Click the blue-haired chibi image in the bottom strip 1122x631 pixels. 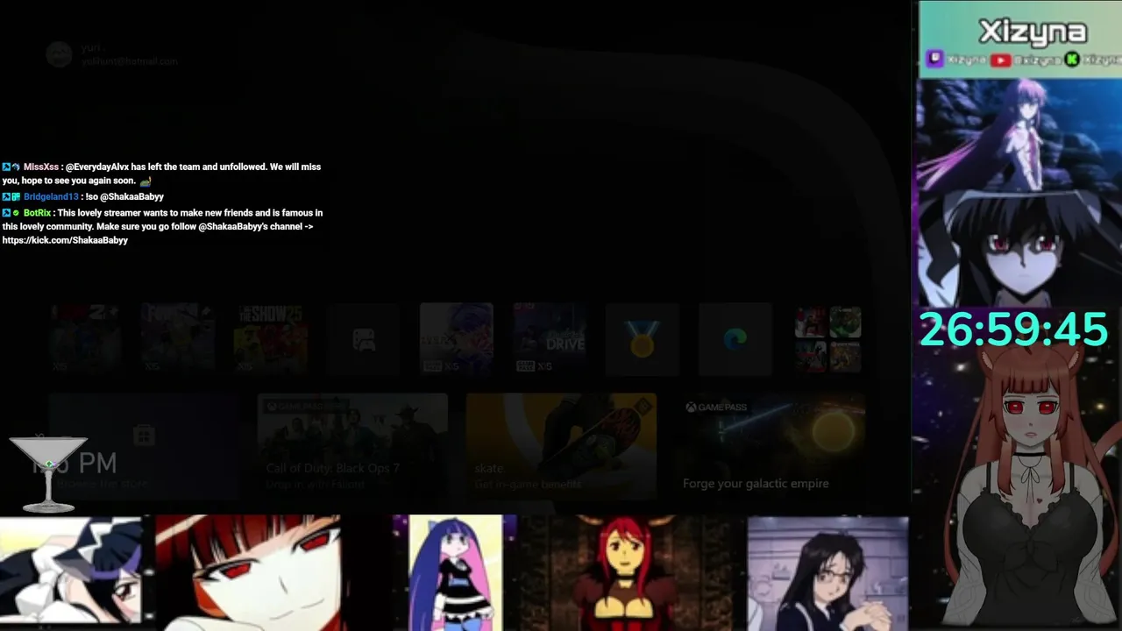click(456, 572)
